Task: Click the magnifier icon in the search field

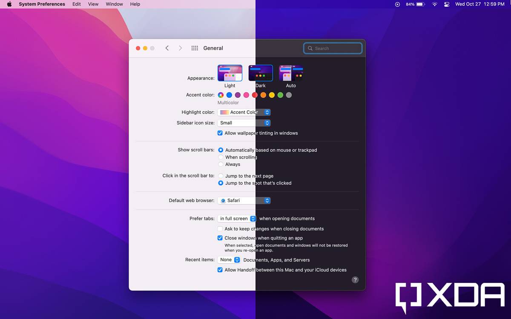Action: click(310, 48)
